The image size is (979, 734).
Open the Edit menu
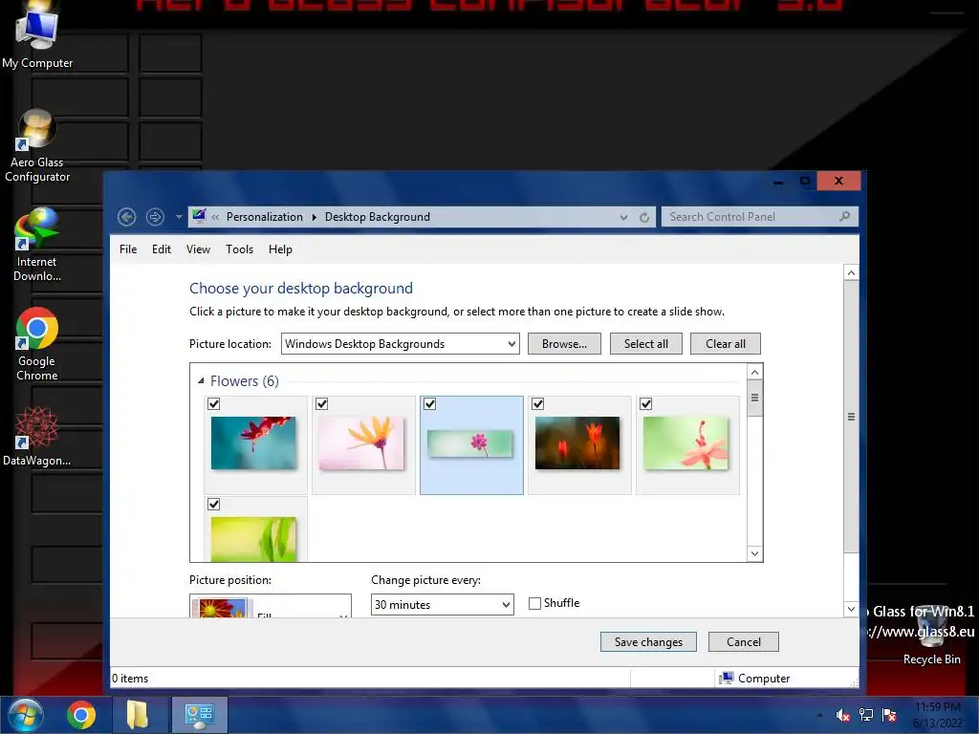[161, 249]
